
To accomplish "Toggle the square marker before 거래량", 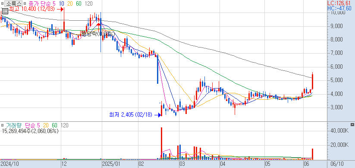I will (2, 125).
